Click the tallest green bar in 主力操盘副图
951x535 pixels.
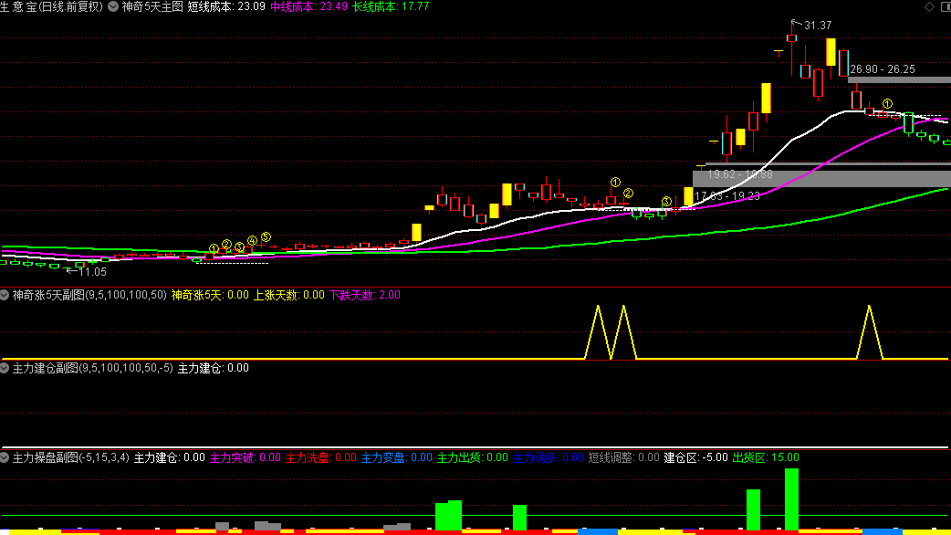click(x=791, y=499)
